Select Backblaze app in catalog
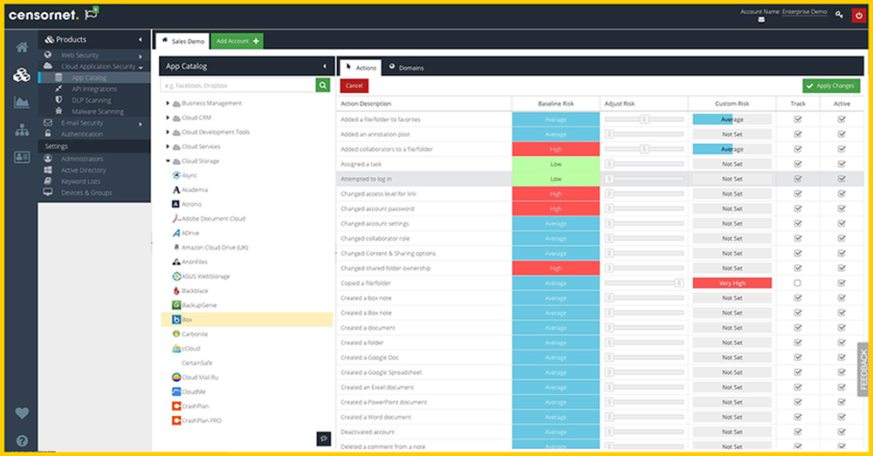The image size is (873, 456). click(x=190, y=291)
